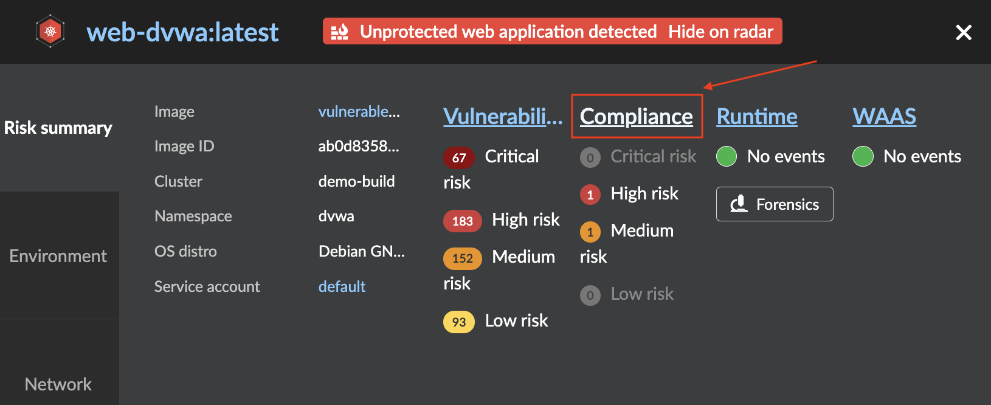Click the green WAAS status circle
Image resolution: width=991 pixels, height=405 pixels.
pyautogui.click(x=863, y=156)
